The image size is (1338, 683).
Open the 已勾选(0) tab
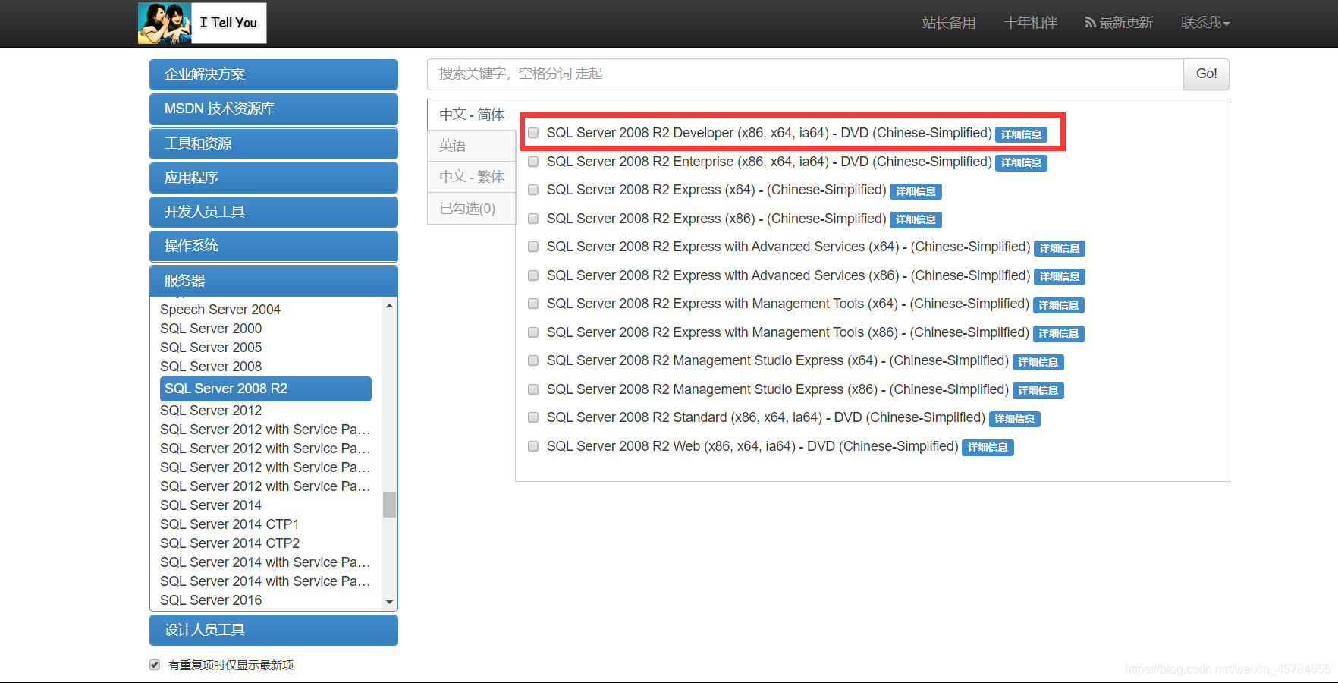coord(472,209)
